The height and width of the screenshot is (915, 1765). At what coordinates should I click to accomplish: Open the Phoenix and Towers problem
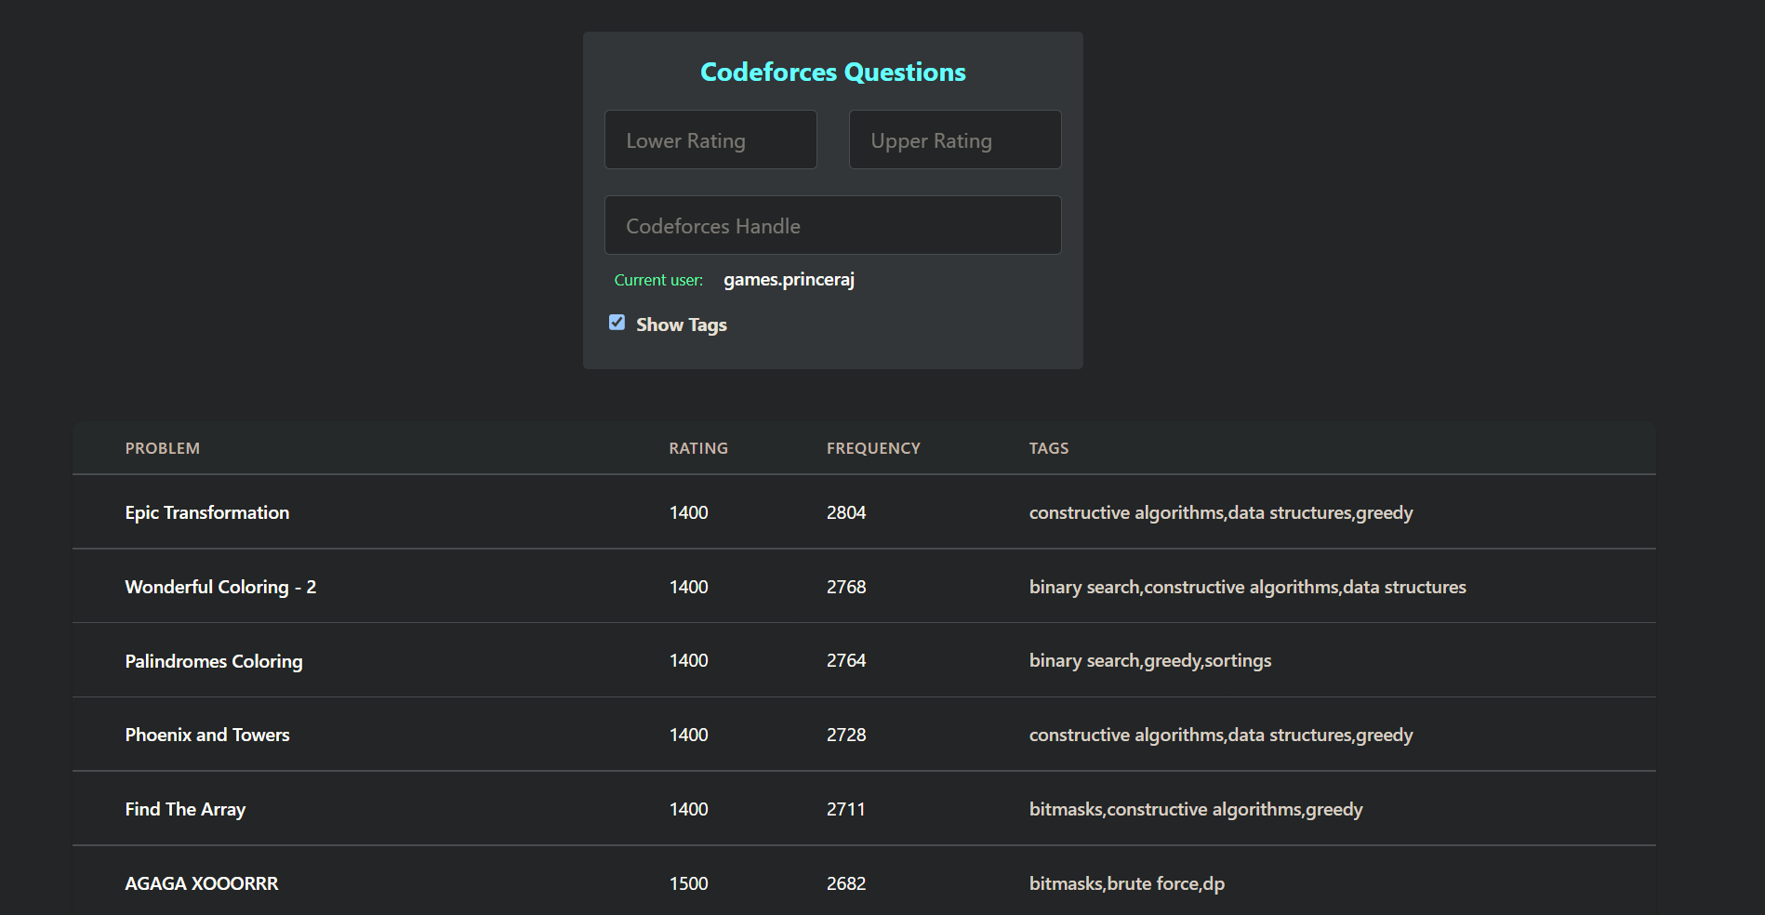coord(207,735)
